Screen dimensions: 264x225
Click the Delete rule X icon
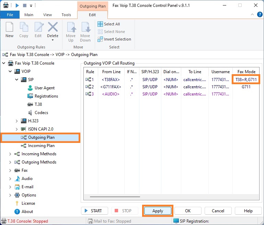(53, 27)
